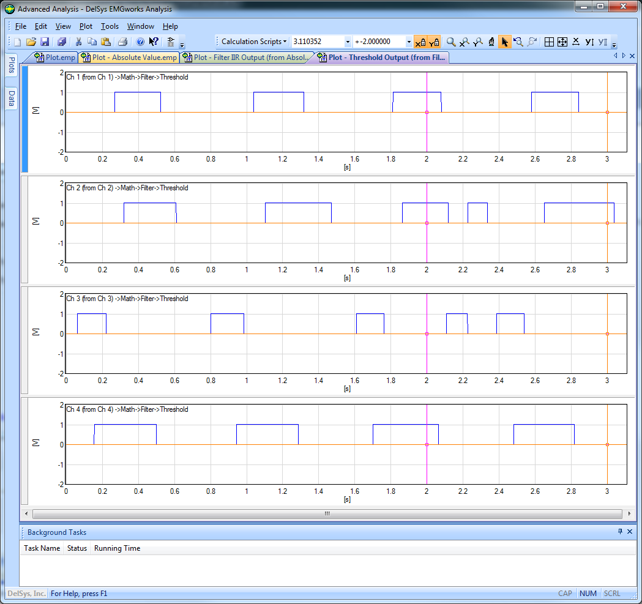Toggle the pin on Background Tasks panel
This screenshot has width=642, height=604.
coord(620,532)
